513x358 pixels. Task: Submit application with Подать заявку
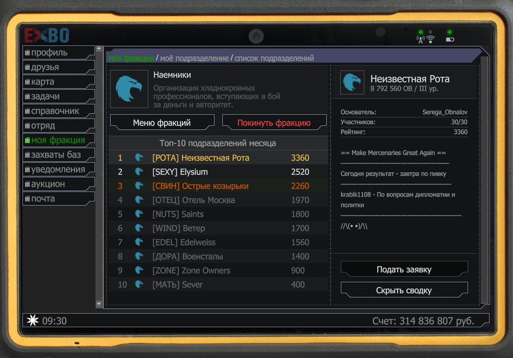tap(404, 270)
